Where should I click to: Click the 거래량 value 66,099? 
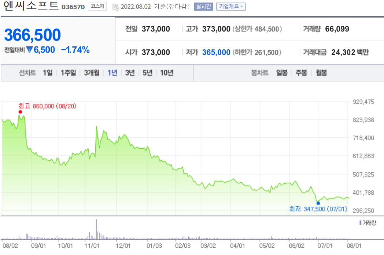tap(337, 29)
